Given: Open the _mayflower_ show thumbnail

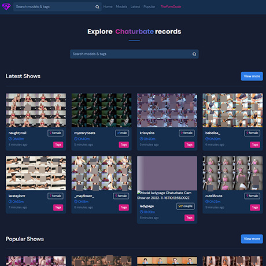Looking at the screenshot, I should click(101, 173).
